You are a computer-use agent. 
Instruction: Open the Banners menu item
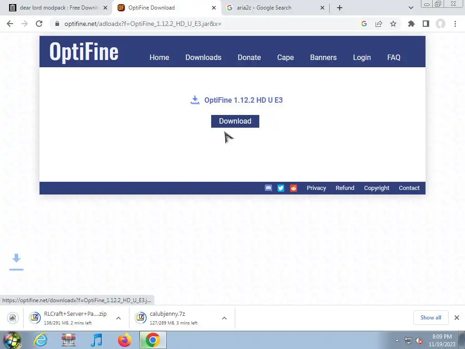pos(323,57)
